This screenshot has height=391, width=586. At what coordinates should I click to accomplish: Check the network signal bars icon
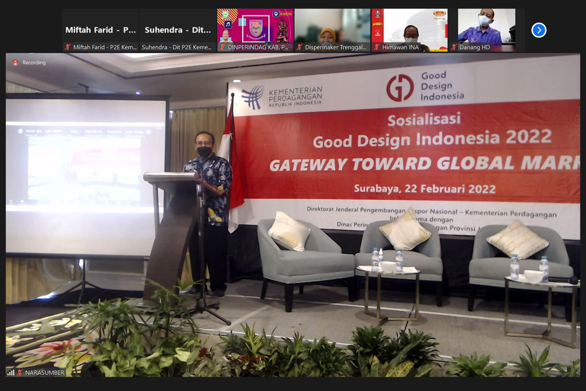pos(11,372)
